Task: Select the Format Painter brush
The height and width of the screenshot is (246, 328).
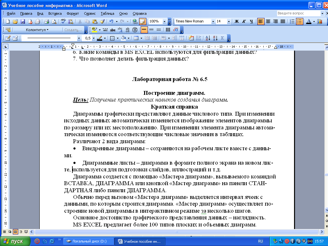Action: pos(102,21)
